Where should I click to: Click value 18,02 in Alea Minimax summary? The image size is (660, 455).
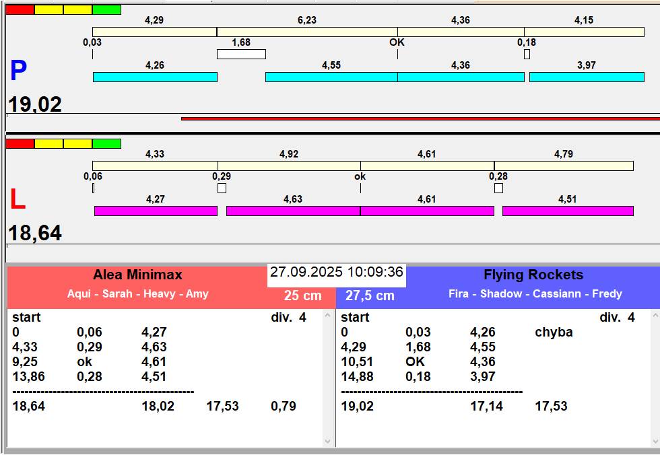pyautogui.click(x=158, y=407)
